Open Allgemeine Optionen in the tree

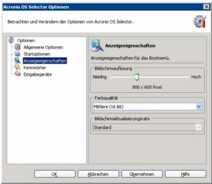43,47
